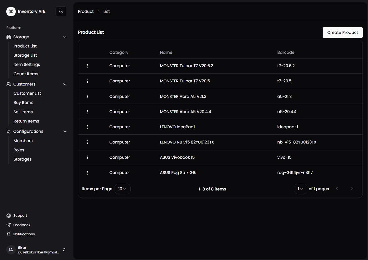The width and height of the screenshot is (368, 260).
Task: Click the Barcode column header
Action: 286,52
